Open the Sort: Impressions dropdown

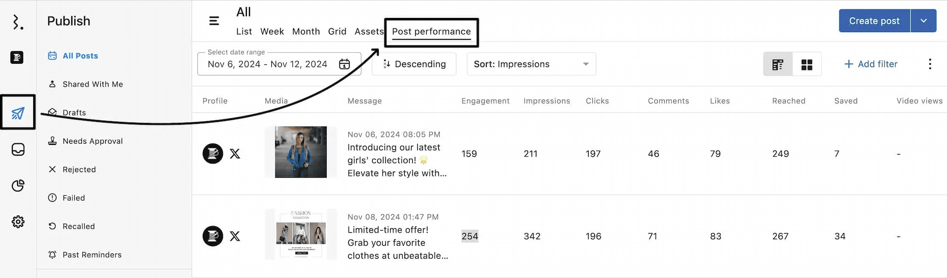531,64
